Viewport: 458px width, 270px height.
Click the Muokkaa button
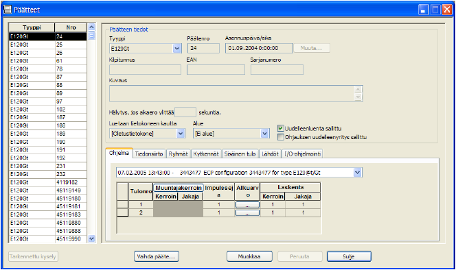(x=249, y=256)
